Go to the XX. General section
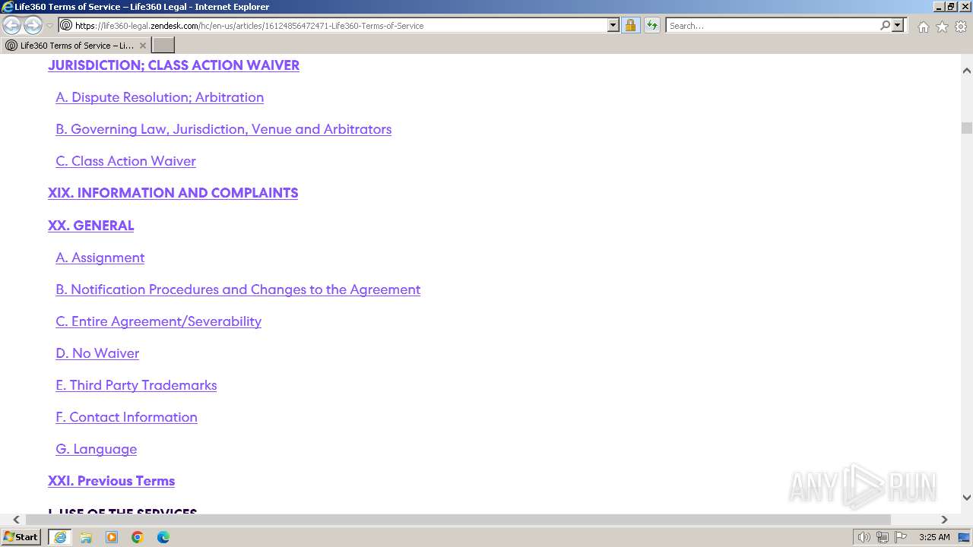Viewport: 973px width, 547px height. pos(90,226)
